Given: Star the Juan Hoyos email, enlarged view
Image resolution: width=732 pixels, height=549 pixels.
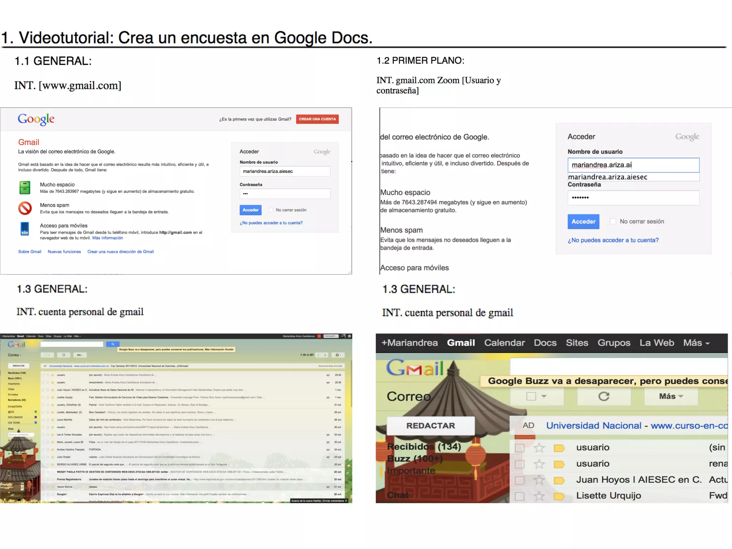Looking at the screenshot, I should (539, 480).
